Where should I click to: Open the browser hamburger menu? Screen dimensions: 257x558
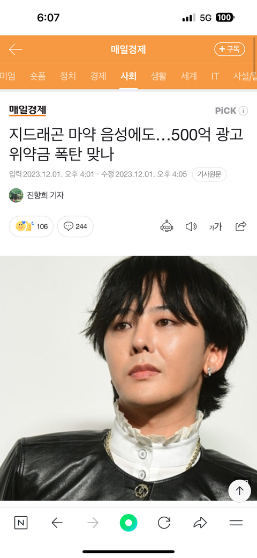[x=236, y=523]
